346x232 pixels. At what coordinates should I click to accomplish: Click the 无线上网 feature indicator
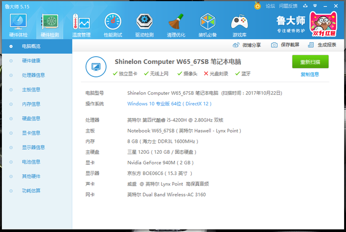click(156, 73)
